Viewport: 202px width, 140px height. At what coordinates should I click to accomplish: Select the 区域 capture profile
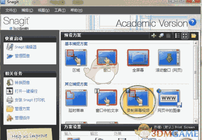pyautogui.click(x=76, y=61)
